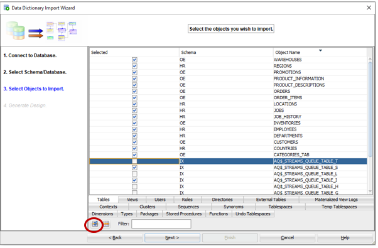Uncheck the EMPLOYEES table checkbox
Viewport: 378px width, 248px height.
click(134, 129)
